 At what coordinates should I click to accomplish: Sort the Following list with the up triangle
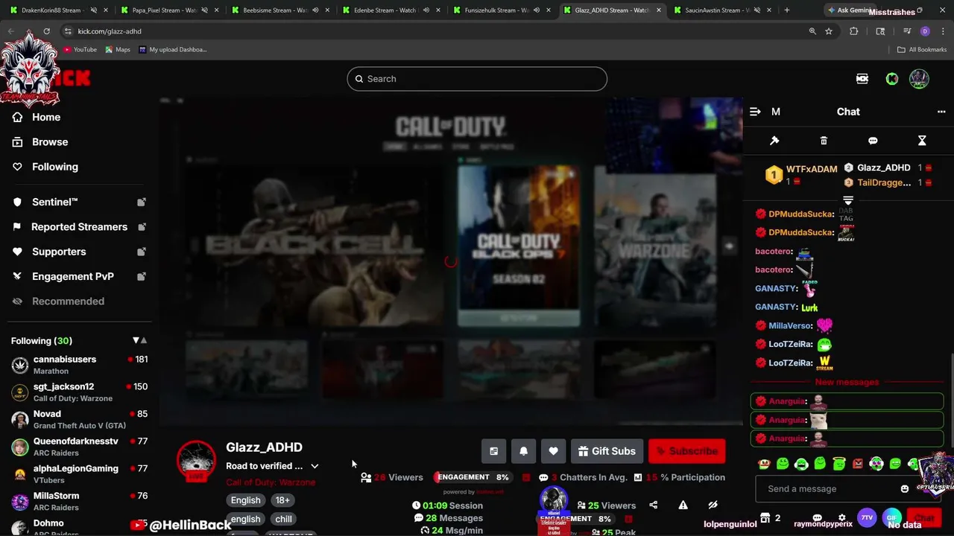click(144, 340)
